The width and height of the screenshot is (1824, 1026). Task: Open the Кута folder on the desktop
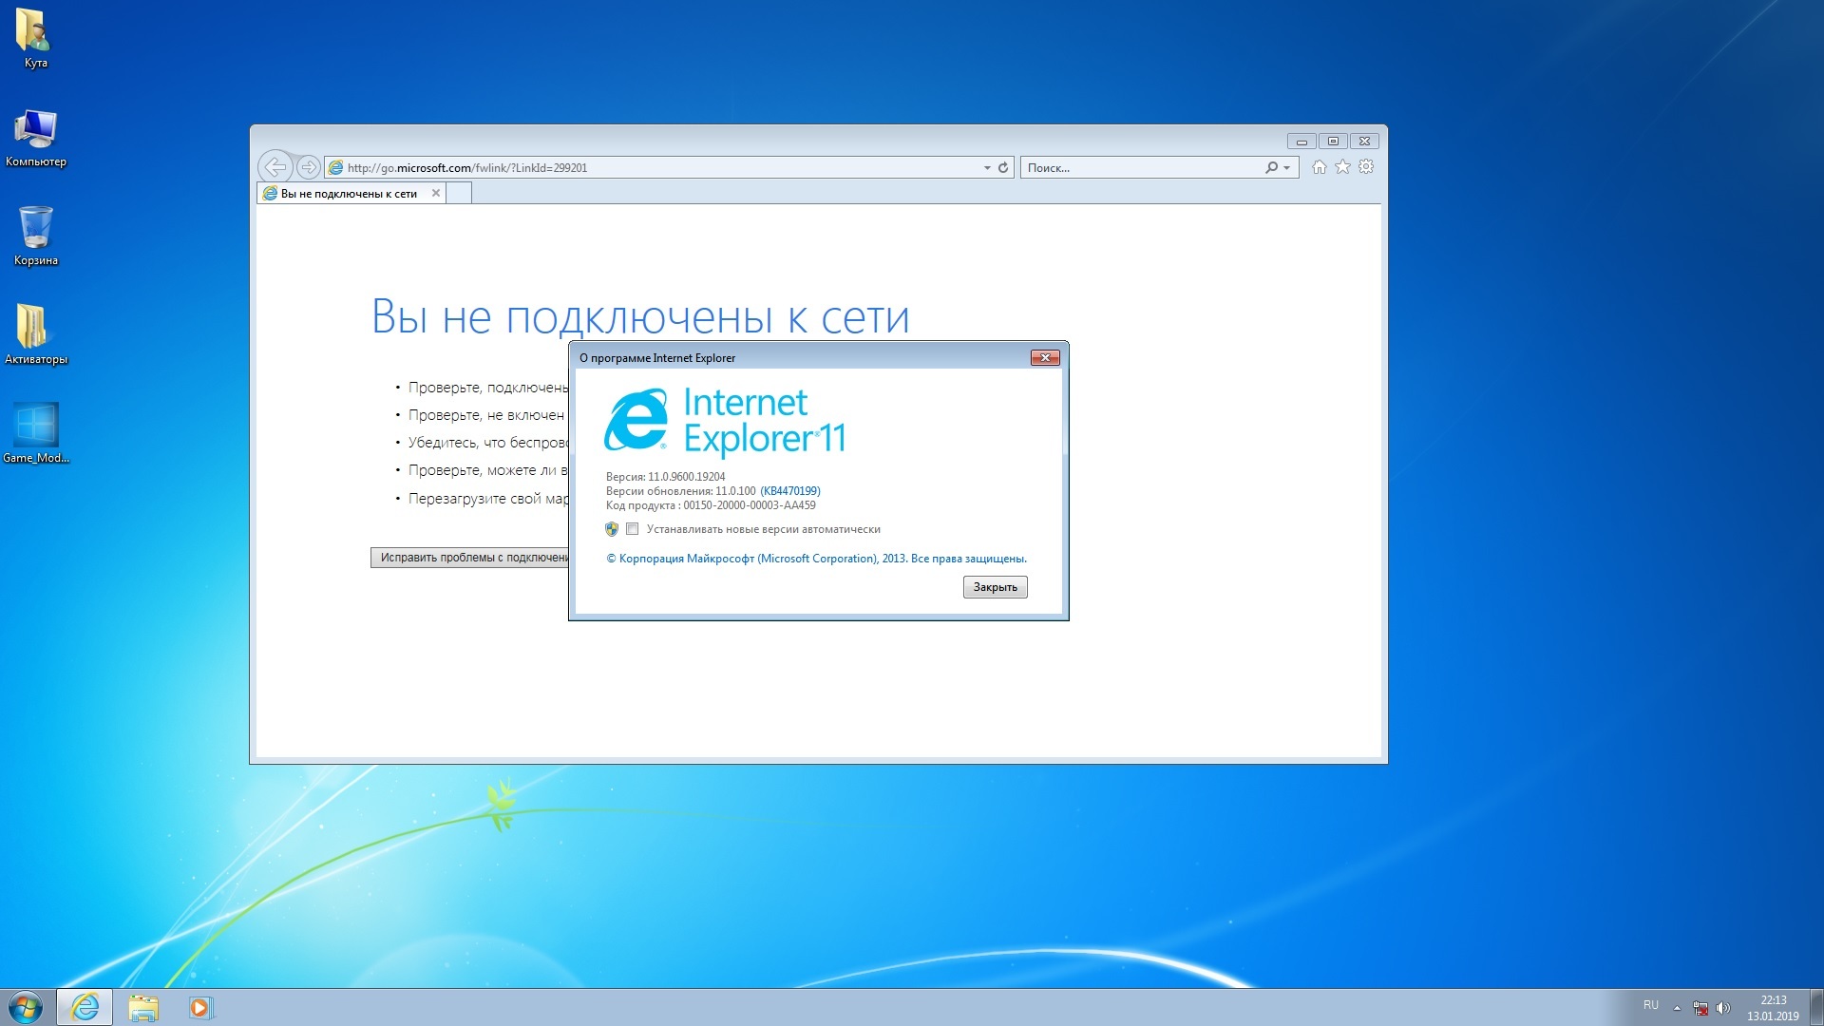pyautogui.click(x=35, y=38)
